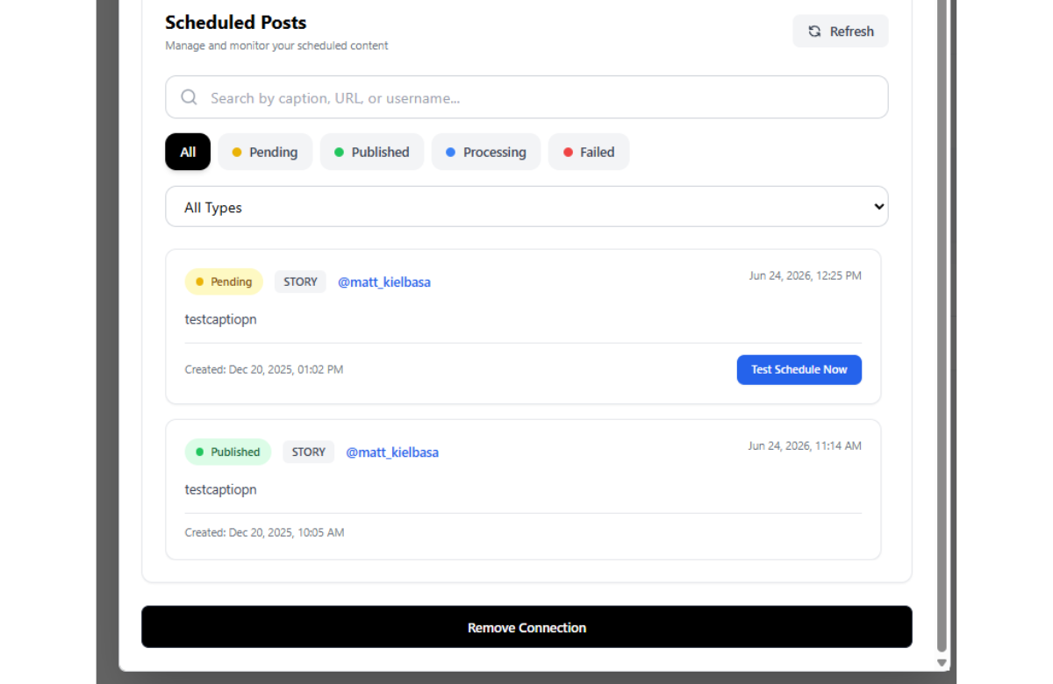The width and height of the screenshot is (1053, 684).
Task: Click the STORY badge on the pending post
Action: 300,281
